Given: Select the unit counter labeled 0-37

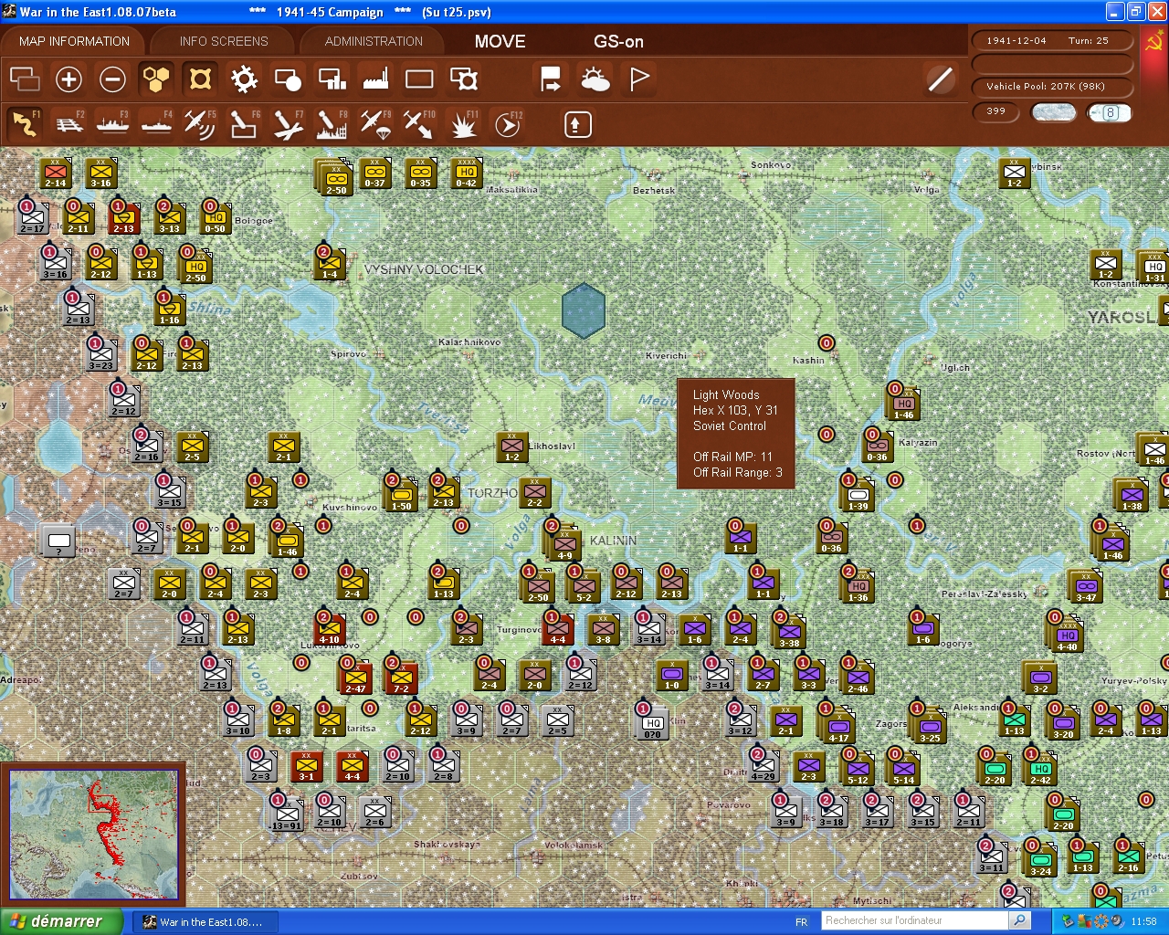Looking at the screenshot, I should tap(374, 173).
